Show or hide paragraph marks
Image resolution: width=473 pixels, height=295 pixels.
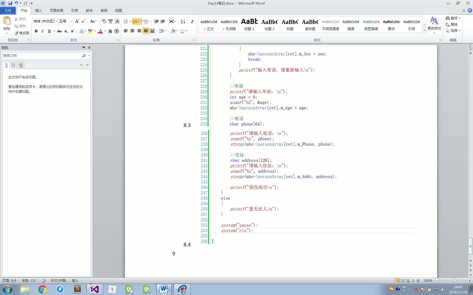(x=192, y=21)
